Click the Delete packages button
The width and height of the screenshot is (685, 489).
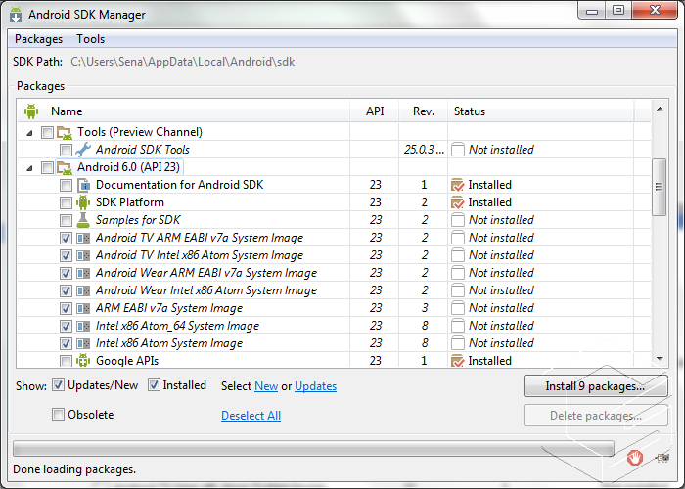595,416
